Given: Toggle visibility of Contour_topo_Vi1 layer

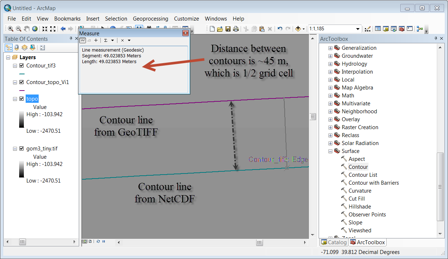Looking at the screenshot, I should coord(21,82).
